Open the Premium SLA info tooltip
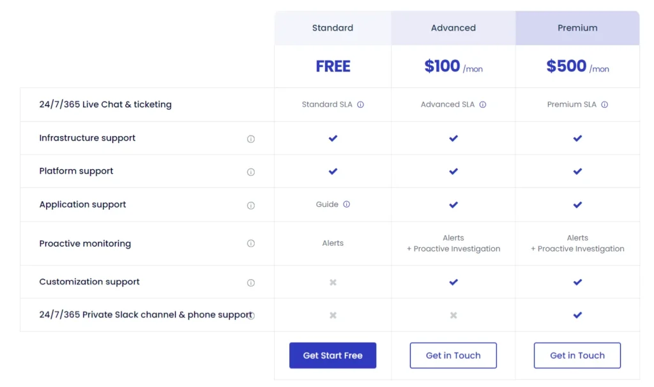654x387 pixels. [x=604, y=104]
